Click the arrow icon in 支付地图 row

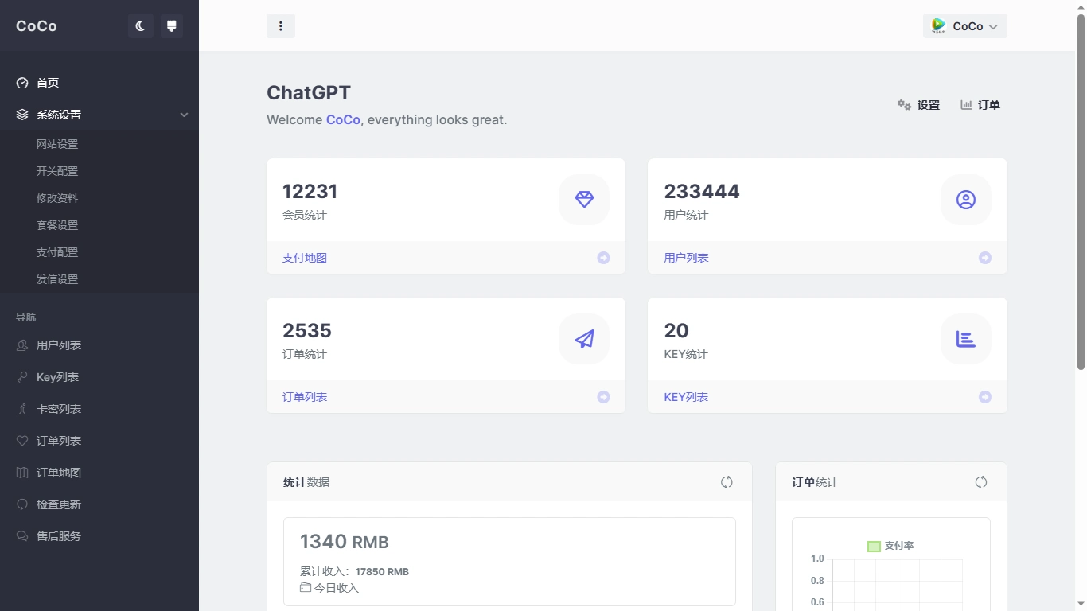(x=603, y=258)
